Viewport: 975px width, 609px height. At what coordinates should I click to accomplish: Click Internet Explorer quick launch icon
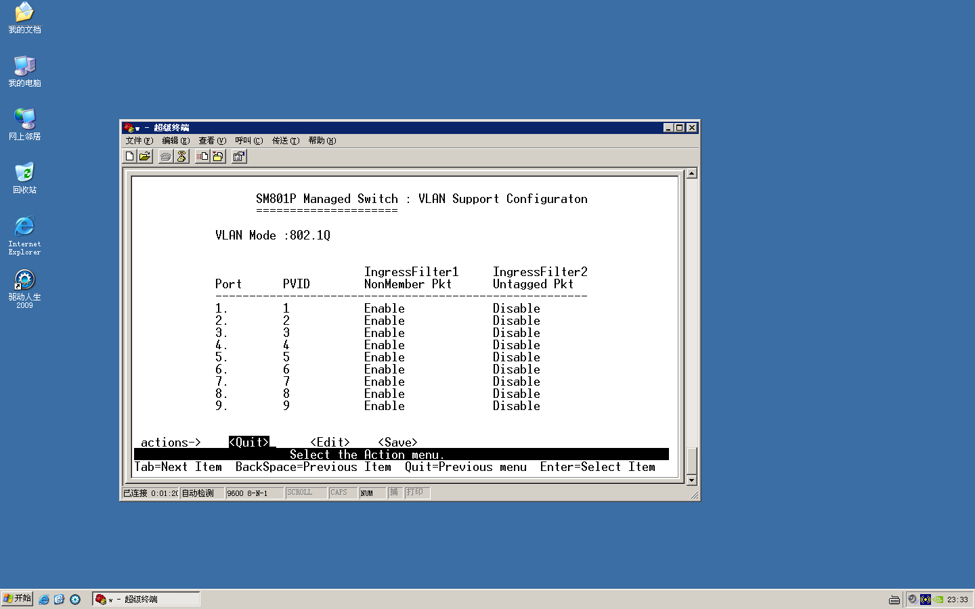(44, 600)
